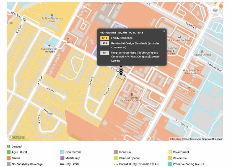Click the Pastel Pl road label
The width and height of the screenshot is (231, 167).
(39, 120)
